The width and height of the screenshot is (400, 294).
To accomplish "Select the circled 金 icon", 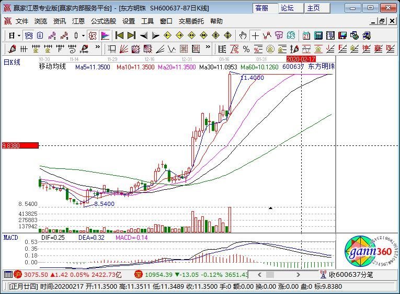I will pos(270,48).
